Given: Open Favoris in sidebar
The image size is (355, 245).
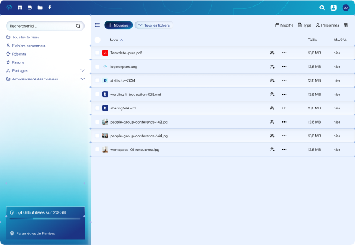Looking at the screenshot, I should point(15,62).
